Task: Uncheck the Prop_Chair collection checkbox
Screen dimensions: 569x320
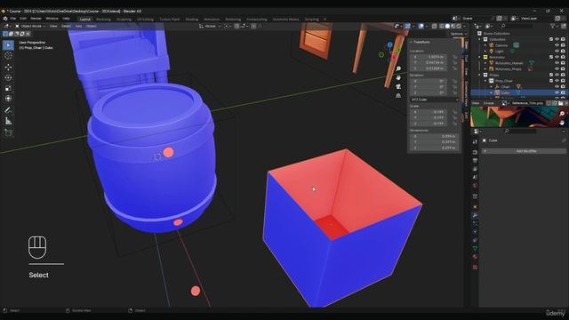Action: 551,81
